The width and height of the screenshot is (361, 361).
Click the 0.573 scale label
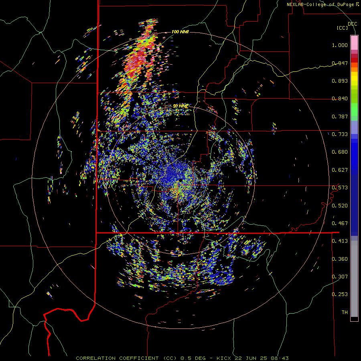(340, 188)
